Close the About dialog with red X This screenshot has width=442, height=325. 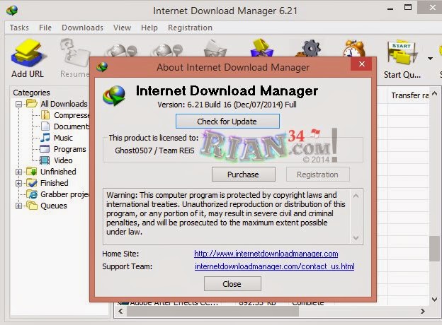[x=362, y=64]
